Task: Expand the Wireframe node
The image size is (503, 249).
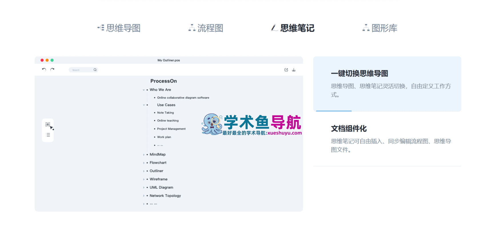Action: pyautogui.click(x=144, y=180)
